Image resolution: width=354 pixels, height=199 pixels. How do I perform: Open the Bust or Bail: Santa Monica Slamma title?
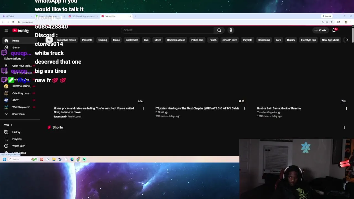[279, 108]
